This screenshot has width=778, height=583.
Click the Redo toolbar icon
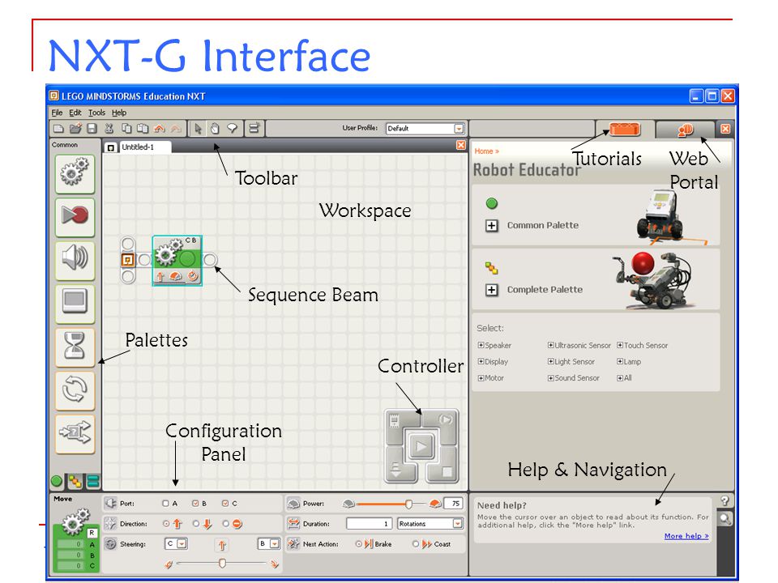176,129
